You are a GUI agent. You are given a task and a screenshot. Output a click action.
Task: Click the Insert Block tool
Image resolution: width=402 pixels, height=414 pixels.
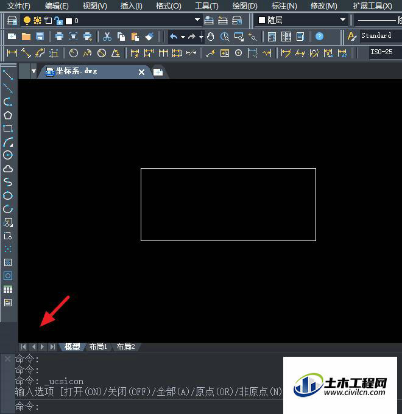click(x=8, y=223)
